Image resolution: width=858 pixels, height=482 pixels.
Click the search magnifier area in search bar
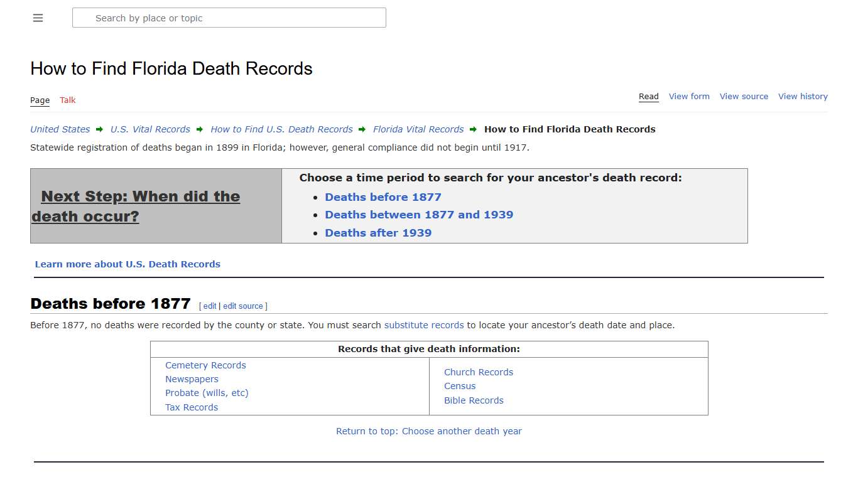84,18
